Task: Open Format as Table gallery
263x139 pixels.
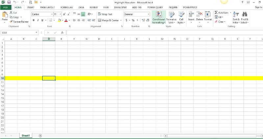Action: click(171, 17)
